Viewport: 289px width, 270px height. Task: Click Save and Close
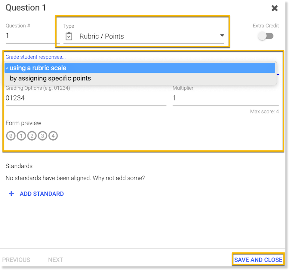258,260
